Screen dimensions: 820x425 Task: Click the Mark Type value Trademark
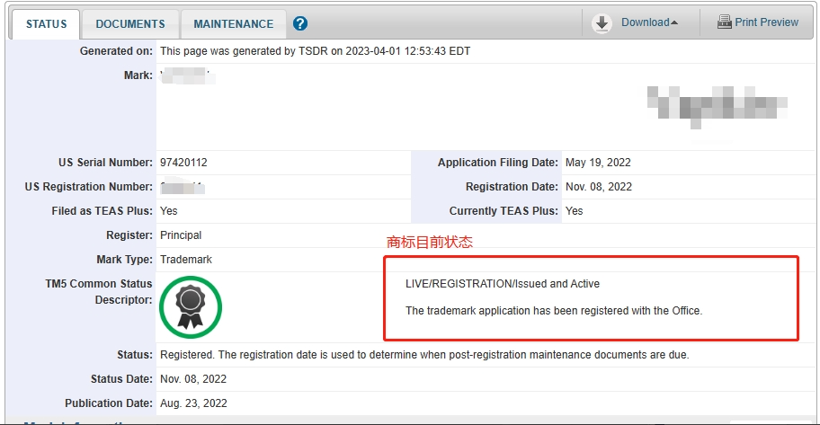tap(185, 260)
